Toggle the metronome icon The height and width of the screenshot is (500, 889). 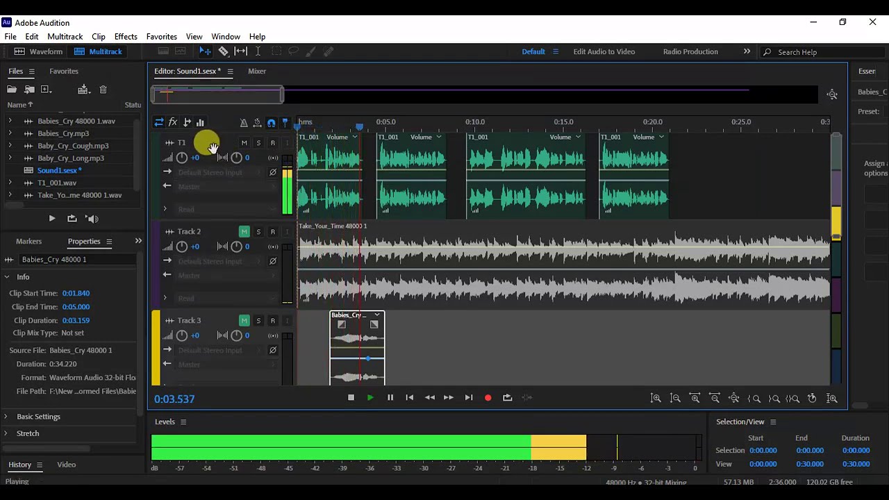(x=244, y=123)
